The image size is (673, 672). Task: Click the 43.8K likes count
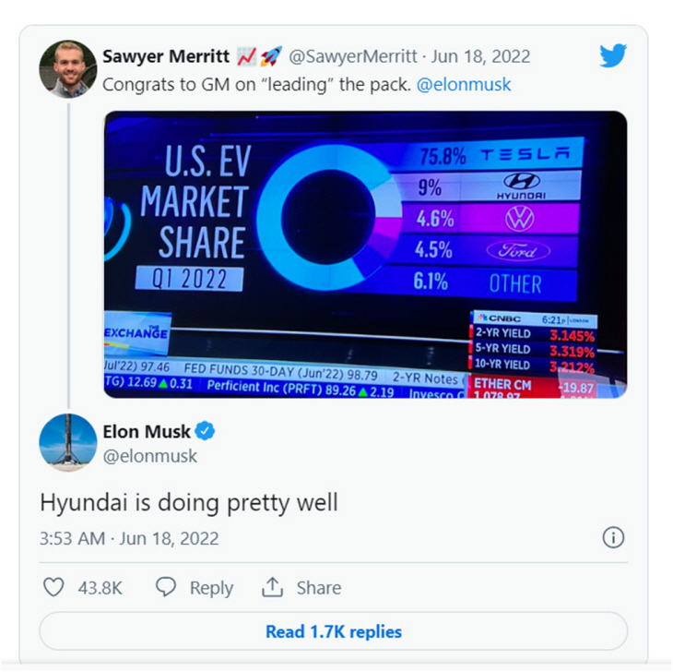(x=98, y=587)
